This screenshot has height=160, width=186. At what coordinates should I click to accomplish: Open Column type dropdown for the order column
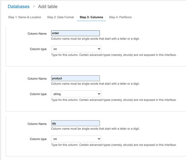point(76,49)
